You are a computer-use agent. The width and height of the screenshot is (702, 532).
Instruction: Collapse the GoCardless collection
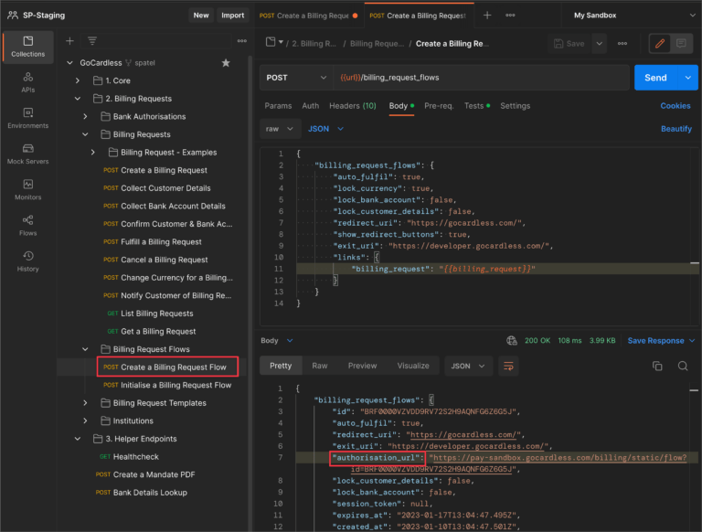click(x=69, y=63)
